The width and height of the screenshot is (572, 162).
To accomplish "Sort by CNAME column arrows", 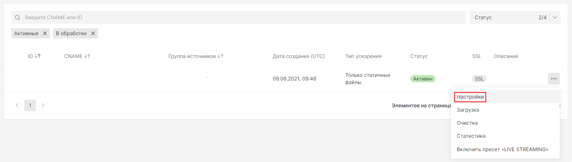I will (87, 56).
